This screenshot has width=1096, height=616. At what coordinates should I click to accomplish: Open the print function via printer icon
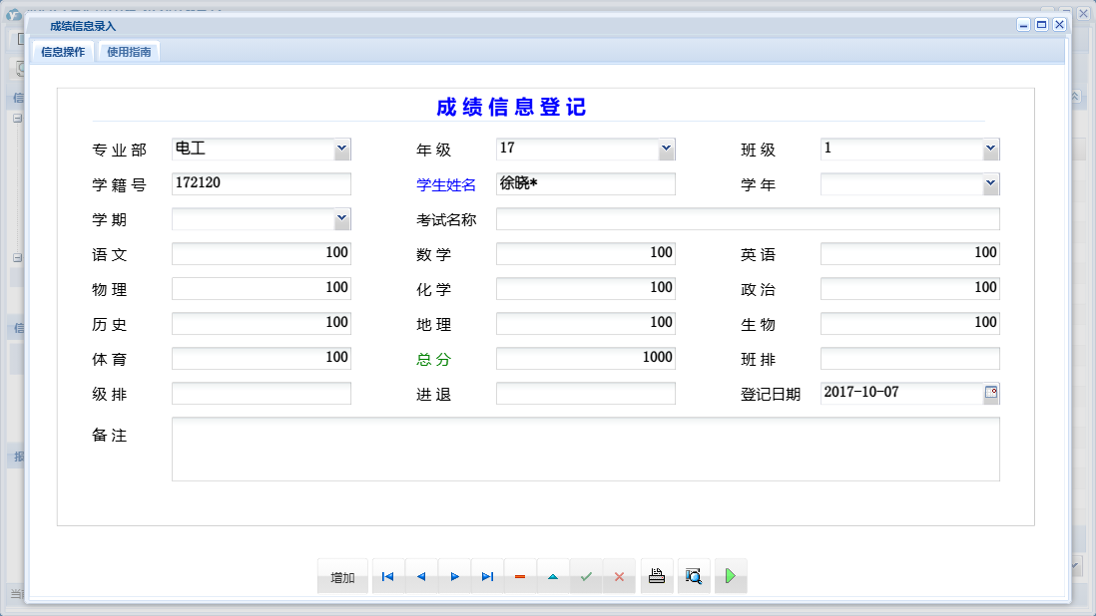point(656,575)
